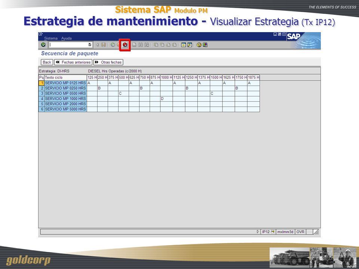
Task: Click the resize grip in the status bar corner
Action: (x=316, y=232)
